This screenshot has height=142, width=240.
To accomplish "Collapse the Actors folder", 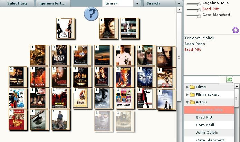I will pos(187,102).
